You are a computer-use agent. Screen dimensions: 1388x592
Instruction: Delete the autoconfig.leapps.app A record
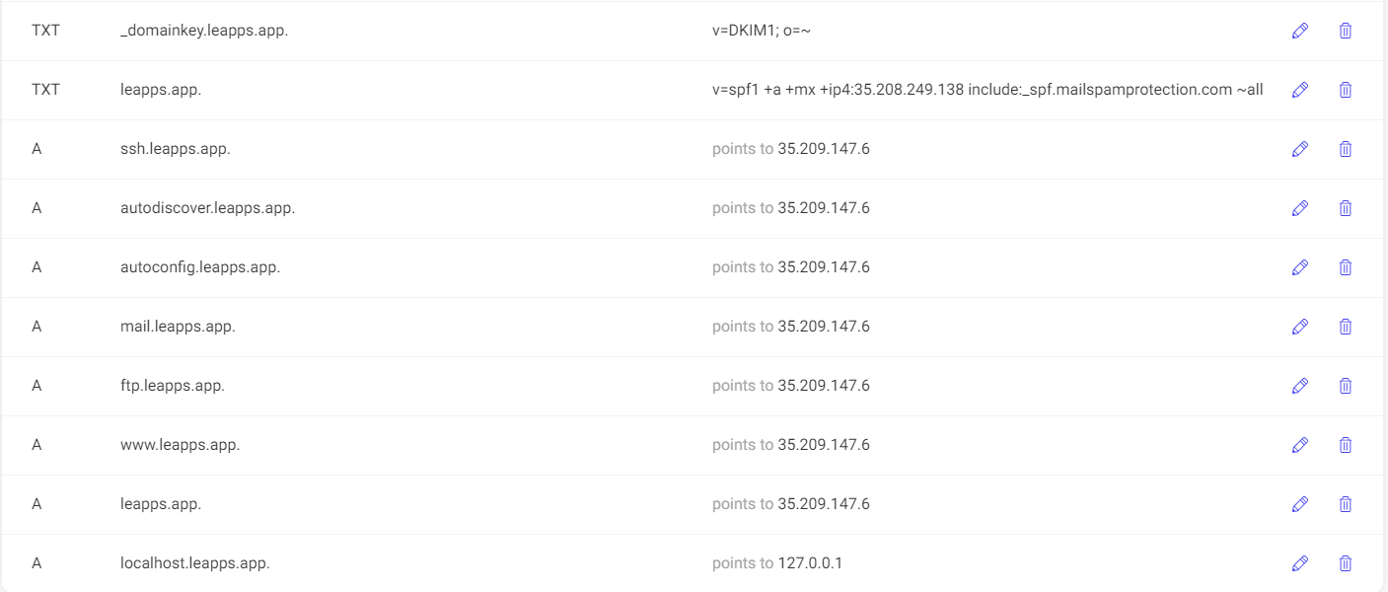point(1345,267)
